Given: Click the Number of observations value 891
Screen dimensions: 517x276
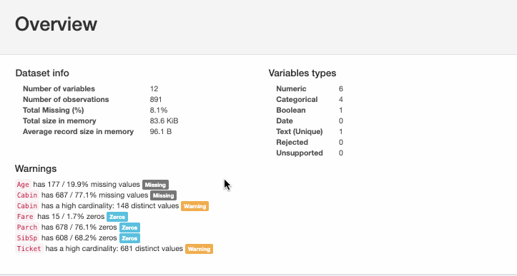Looking at the screenshot, I should click(156, 99).
